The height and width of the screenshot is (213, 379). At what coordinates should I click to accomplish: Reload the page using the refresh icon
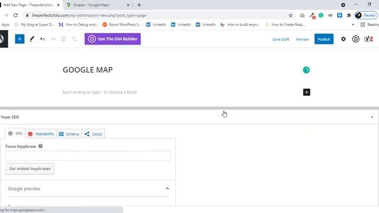click(x=16, y=15)
